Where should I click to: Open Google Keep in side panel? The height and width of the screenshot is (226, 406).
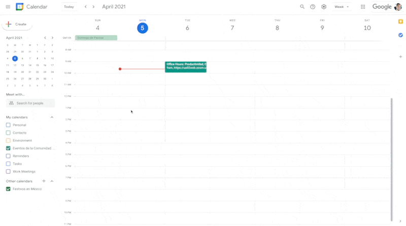pyautogui.click(x=400, y=21)
